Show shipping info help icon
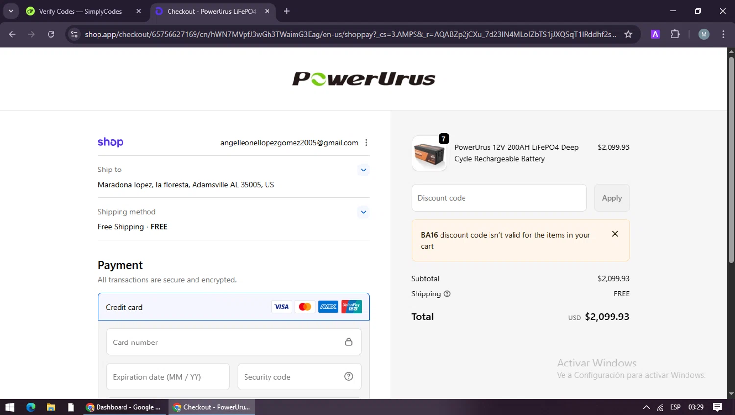Viewport: 735px width, 415px height. [x=447, y=294]
